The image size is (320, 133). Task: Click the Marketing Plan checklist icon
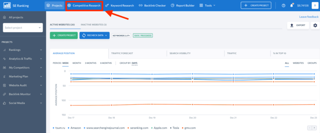tap(4, 76)
